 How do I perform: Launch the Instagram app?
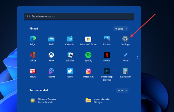[88, 73]
